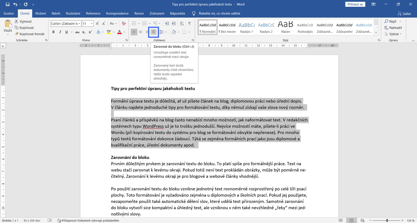This screenshot has height=223, width=417.
Task: Open the font size dropdown
Action: tap(92, 24)
